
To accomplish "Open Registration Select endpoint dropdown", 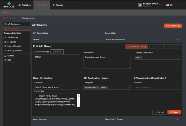I will point(157,87).
